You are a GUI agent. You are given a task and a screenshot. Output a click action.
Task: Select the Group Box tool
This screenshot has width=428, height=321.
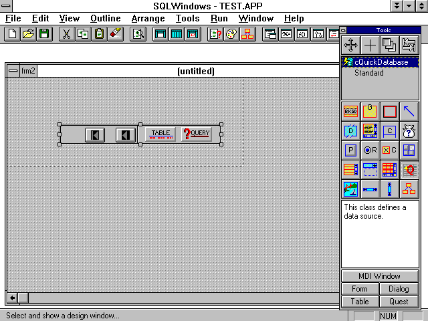point(370,112)
